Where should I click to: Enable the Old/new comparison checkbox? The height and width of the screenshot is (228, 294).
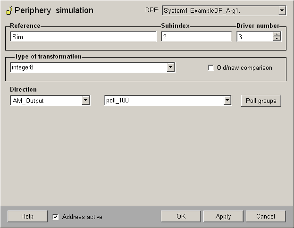tap(211, 68)
